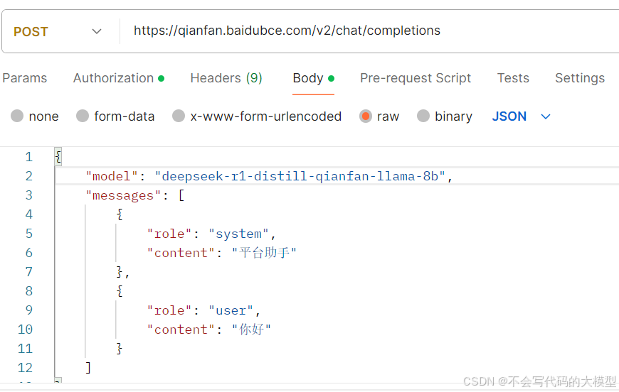The image size is (619, 392).
Task: Switch to the Headers (9) tab
Action: (226, 78)
